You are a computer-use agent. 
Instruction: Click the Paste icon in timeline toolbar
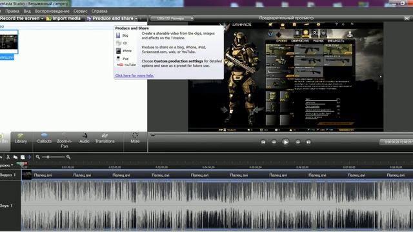[23, 157]
